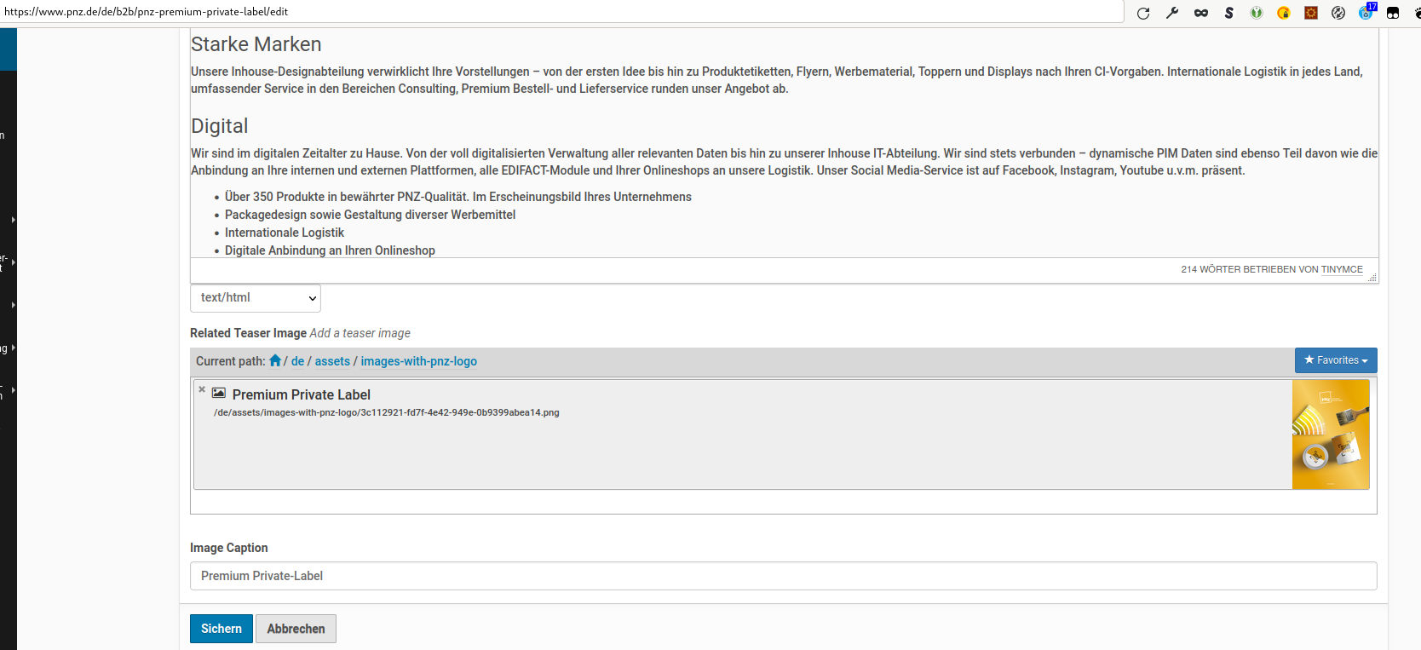Click the 'Über 350 Produkte' bullet item
Image resolution: width=1421 pixels, height=650 pixels.
(x=458, y=197)
